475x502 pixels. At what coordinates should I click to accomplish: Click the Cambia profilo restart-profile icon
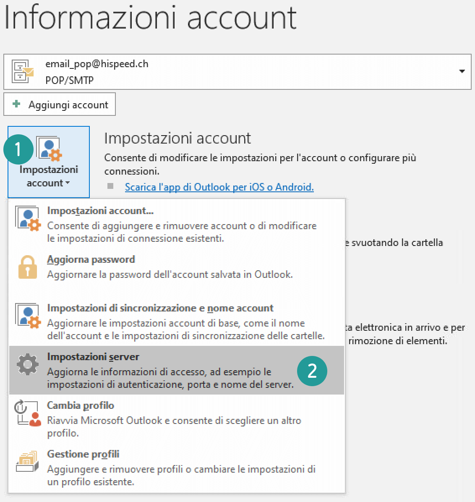click(x=28, y=413)
